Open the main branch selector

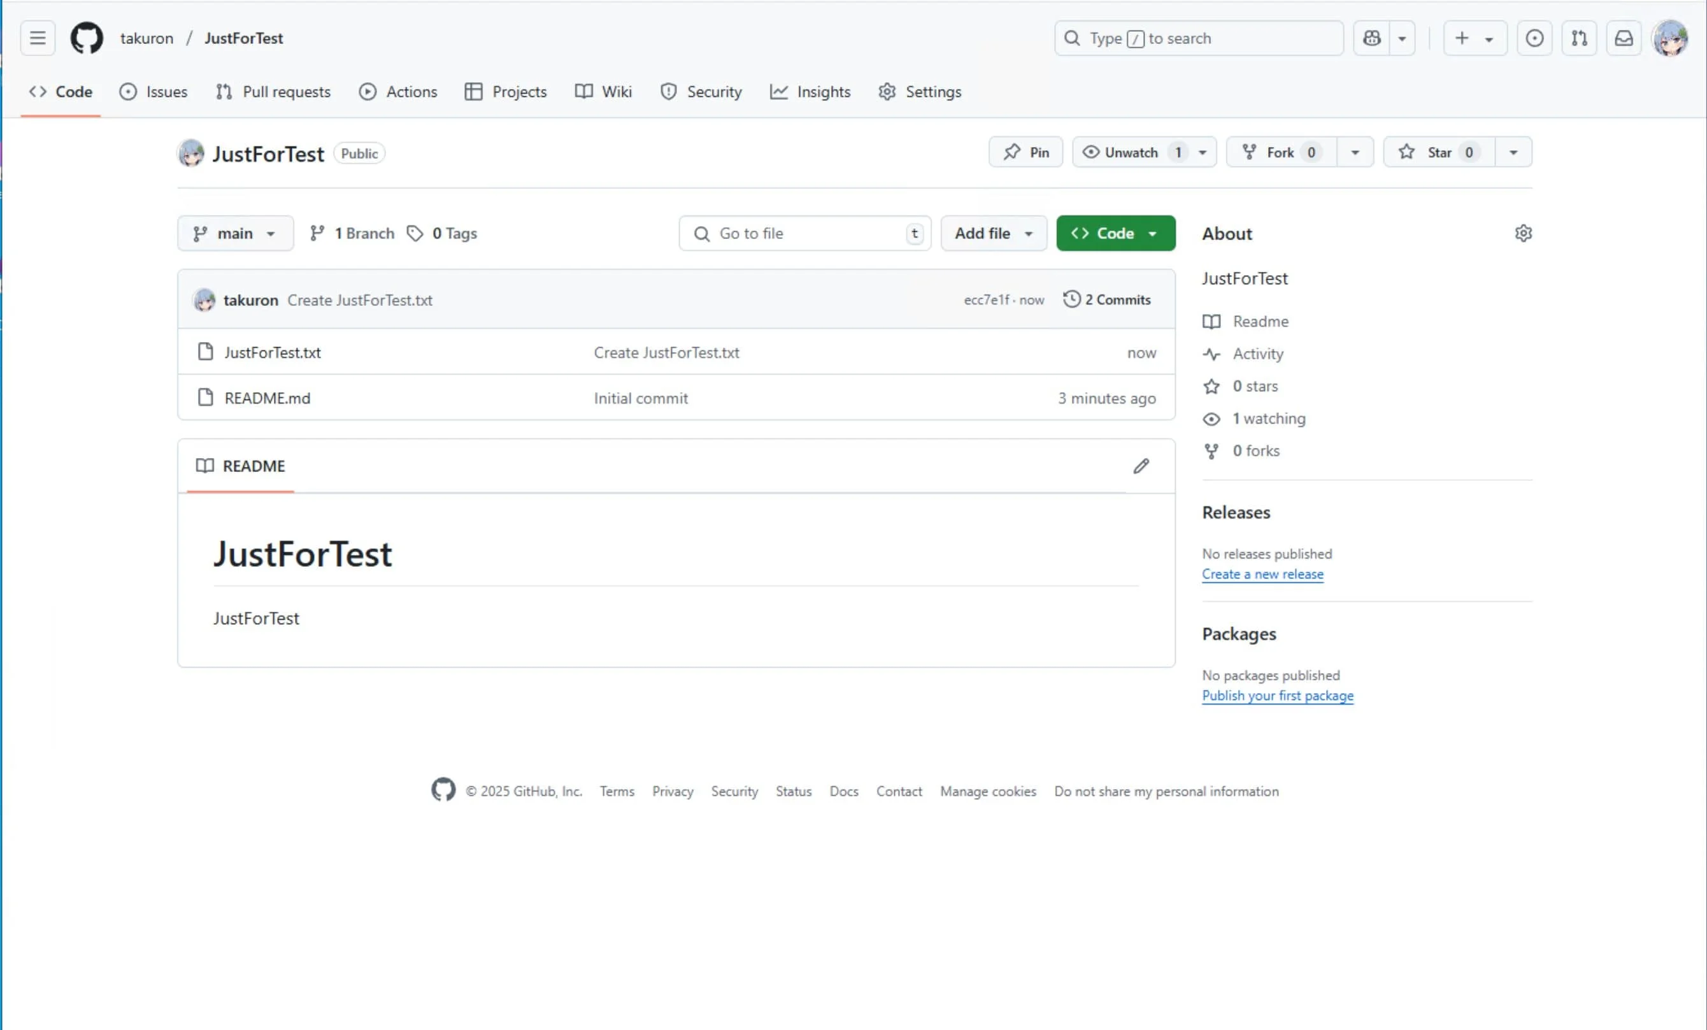236,233
